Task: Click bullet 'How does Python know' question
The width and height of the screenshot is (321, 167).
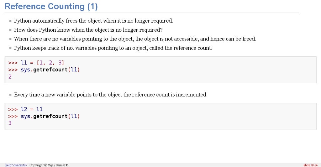Action: pyautogui.click(x=88, y=30)
